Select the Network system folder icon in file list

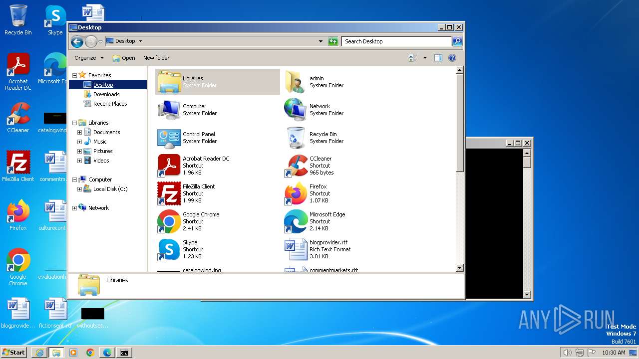pyautogui.click(x=296, y=110)
